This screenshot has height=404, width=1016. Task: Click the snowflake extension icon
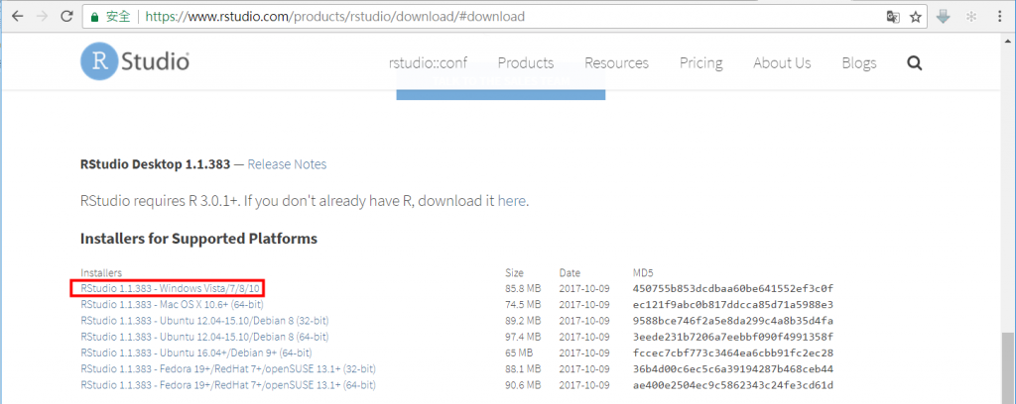[x=971, y=17]
